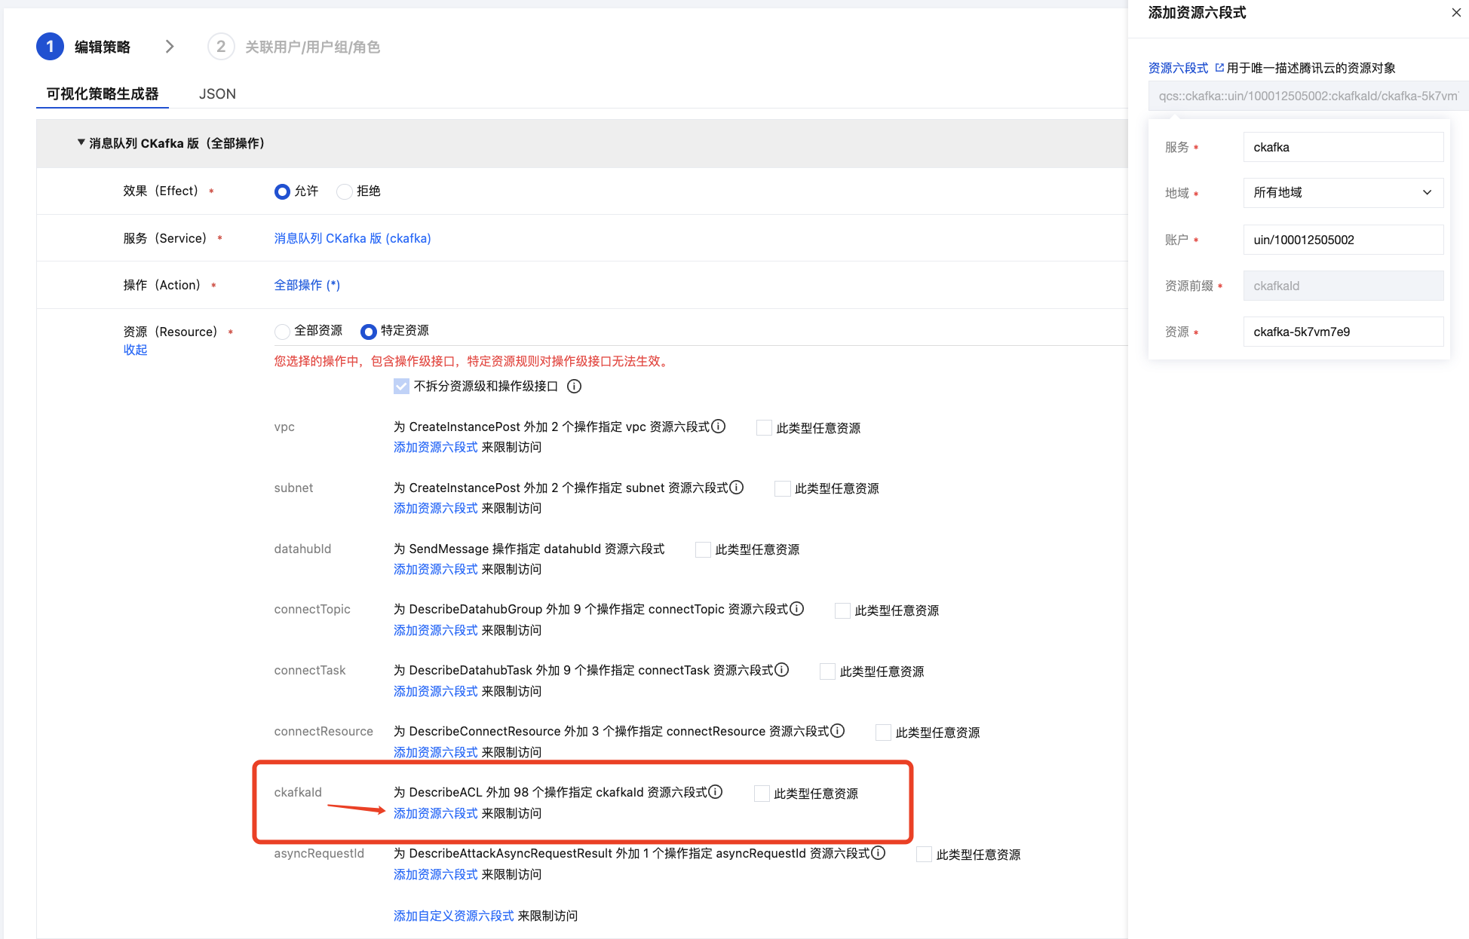Click 添加资源六段式 link under ckafkaId

[x=435, y=813]
